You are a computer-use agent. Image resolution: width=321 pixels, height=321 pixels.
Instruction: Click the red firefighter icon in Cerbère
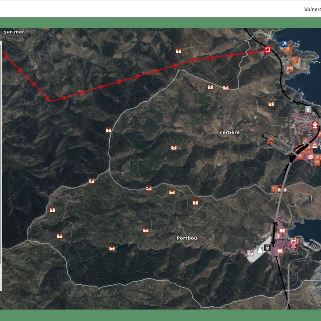click(x=314, y=125)
